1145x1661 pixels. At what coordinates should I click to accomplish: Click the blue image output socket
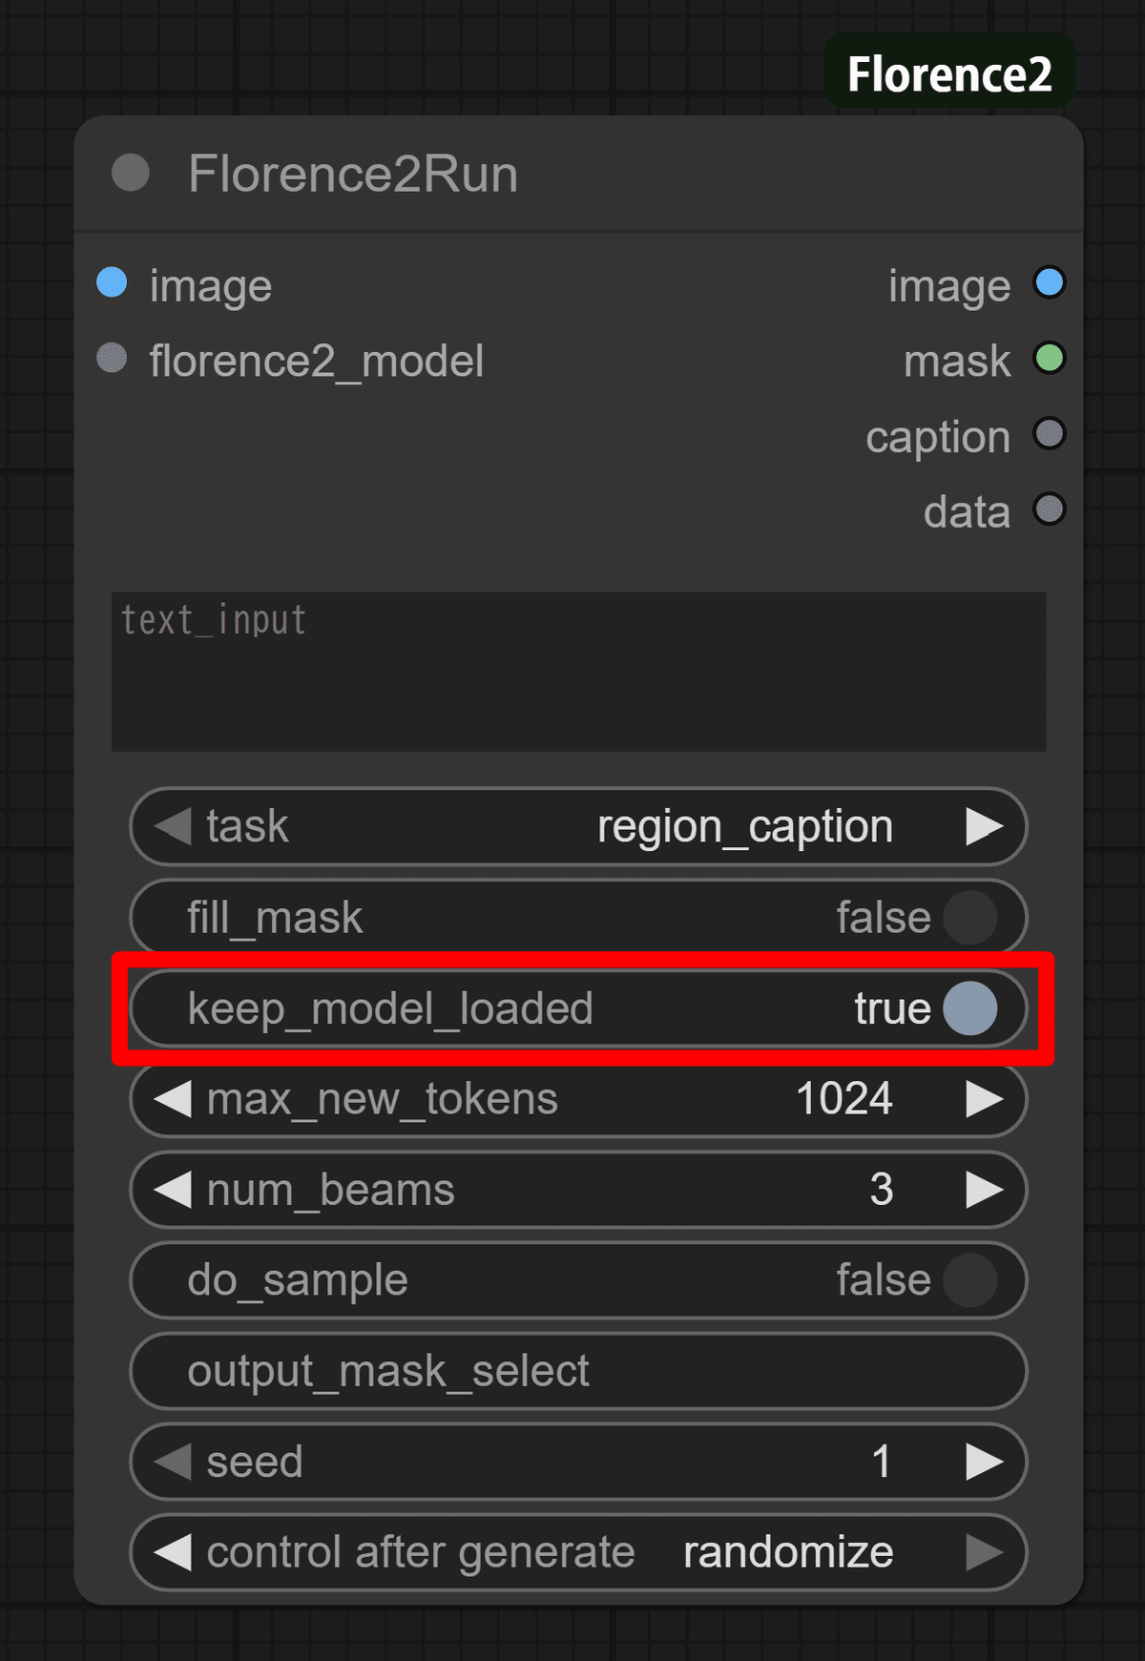1050,283
